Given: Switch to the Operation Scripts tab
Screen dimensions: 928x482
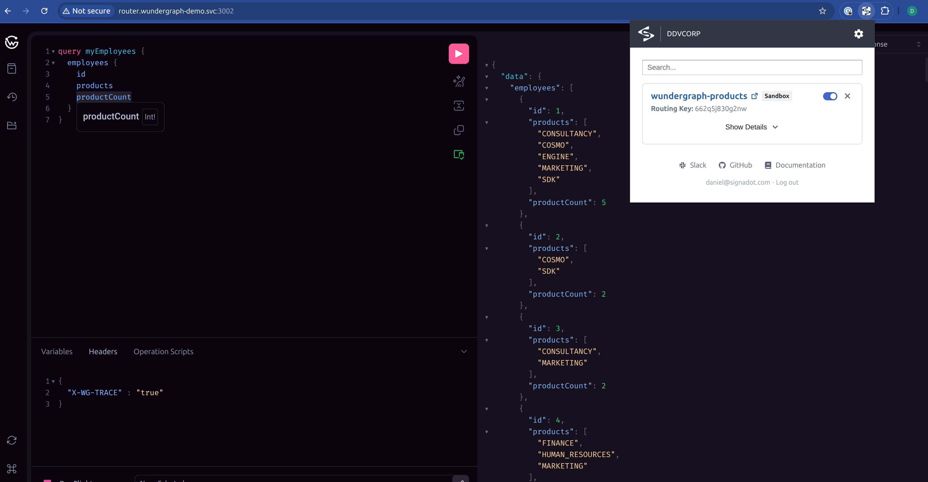Looking at the screenshot, I should tap(163, 352).
